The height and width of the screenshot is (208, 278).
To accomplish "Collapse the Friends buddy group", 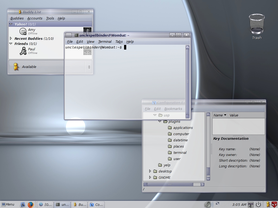I will 11,44.
